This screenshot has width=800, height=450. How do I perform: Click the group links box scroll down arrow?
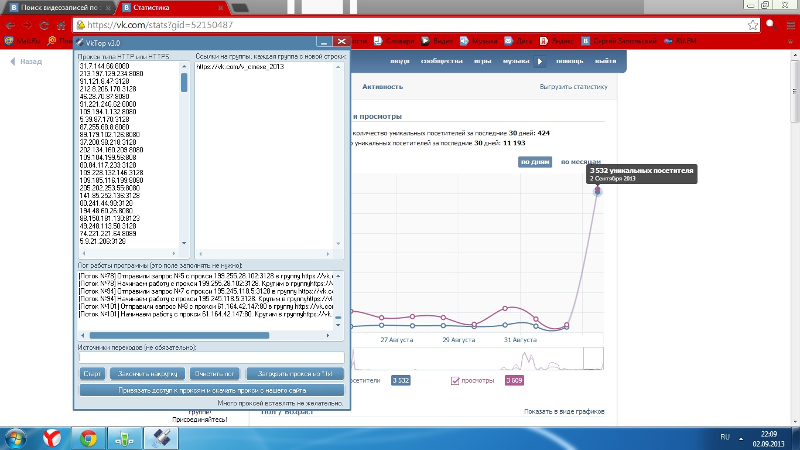pos(338,243)
